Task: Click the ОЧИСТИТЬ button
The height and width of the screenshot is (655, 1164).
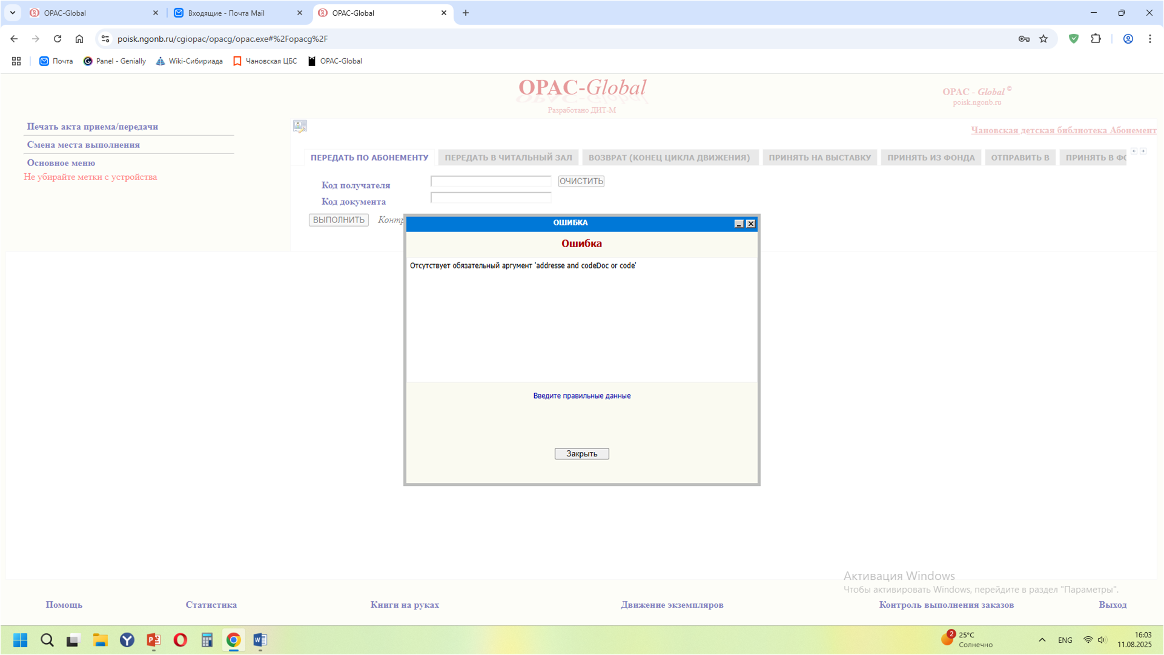Action: (x=581, y=181)
